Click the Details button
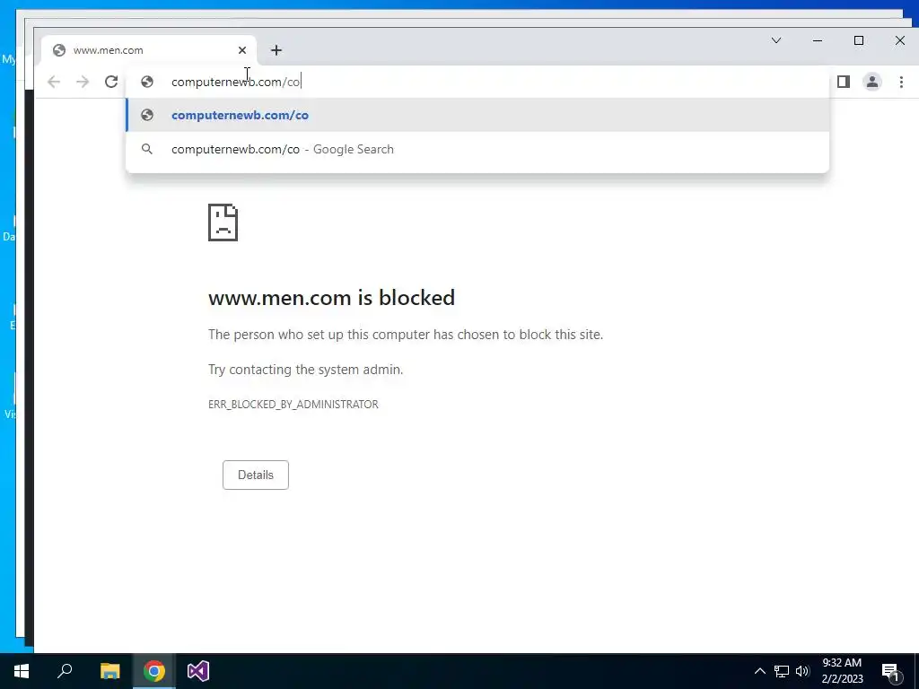Viewport: 919px width, 689px height. pyautogui.click(x=256, y=475)
